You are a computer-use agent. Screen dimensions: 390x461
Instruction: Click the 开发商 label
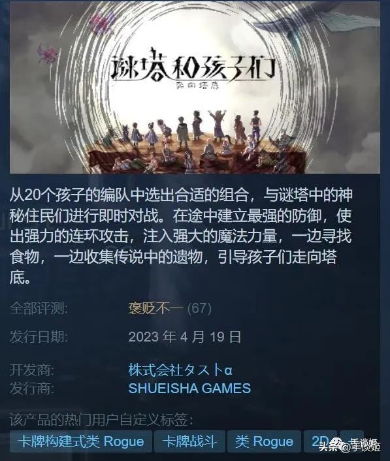pyautogui.click(x=32, y=370)
